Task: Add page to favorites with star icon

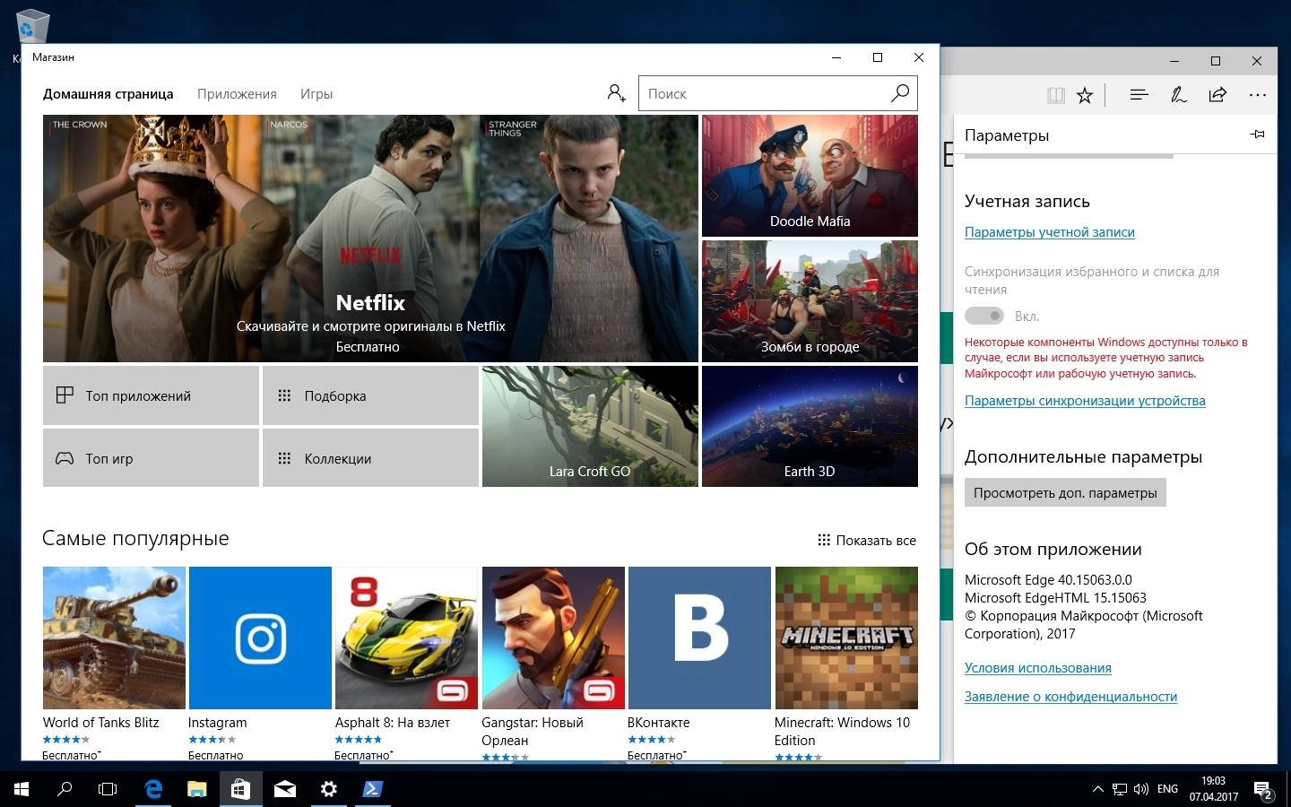Action: click(1085, 95)
